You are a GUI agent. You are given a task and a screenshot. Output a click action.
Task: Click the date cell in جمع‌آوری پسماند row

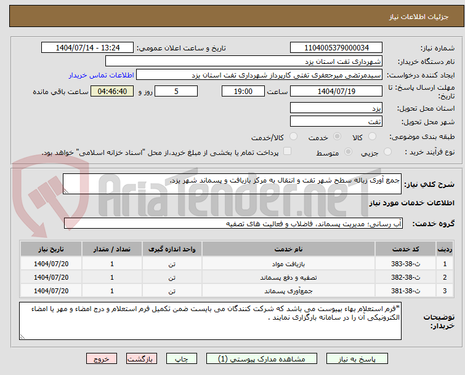[x=51, y=291]
